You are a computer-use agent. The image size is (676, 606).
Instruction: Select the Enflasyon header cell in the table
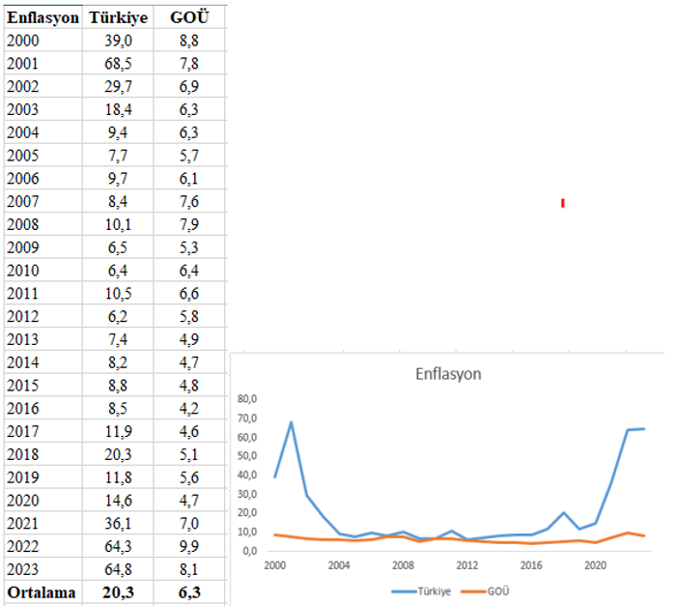tap(42, 17)
